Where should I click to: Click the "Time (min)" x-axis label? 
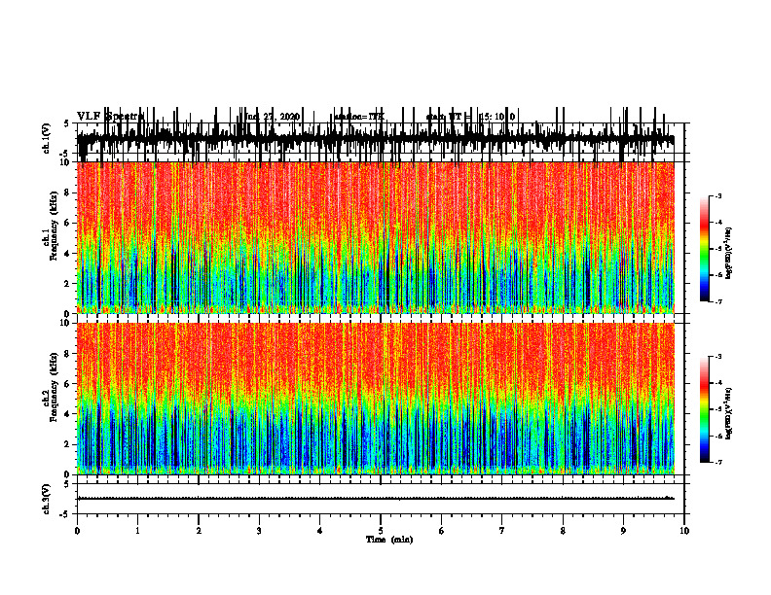(x=389, y=540)
